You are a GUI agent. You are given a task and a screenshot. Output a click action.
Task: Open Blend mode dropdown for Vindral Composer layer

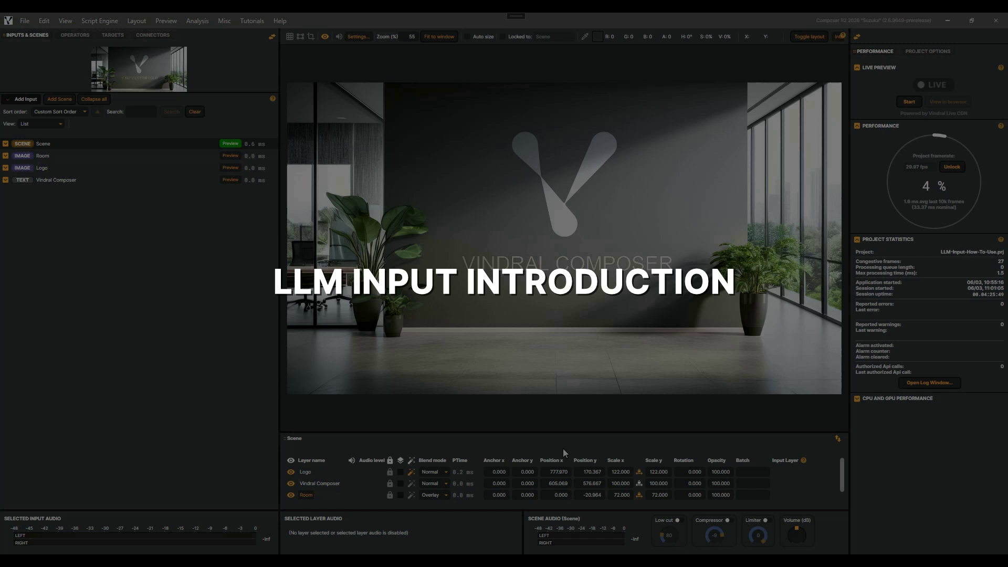pos(434,484)
